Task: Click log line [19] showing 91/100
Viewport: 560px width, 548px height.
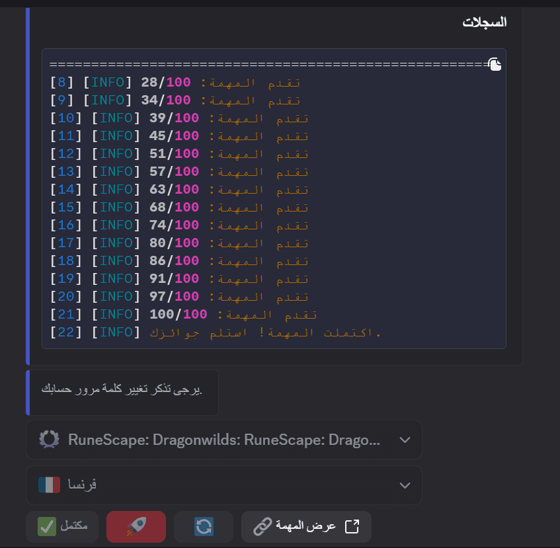Action: coord(179,279)
